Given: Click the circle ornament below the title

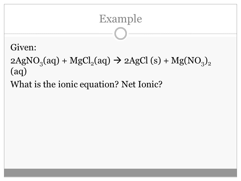Looking at the screenshot, I should (x=120, y=33).
